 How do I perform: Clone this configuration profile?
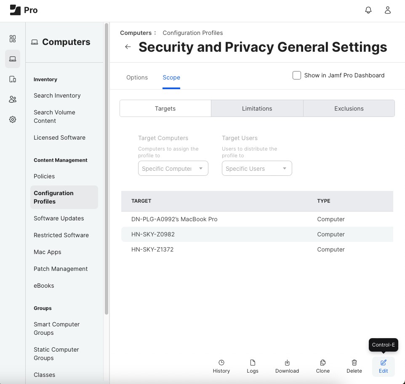(323, 366)
